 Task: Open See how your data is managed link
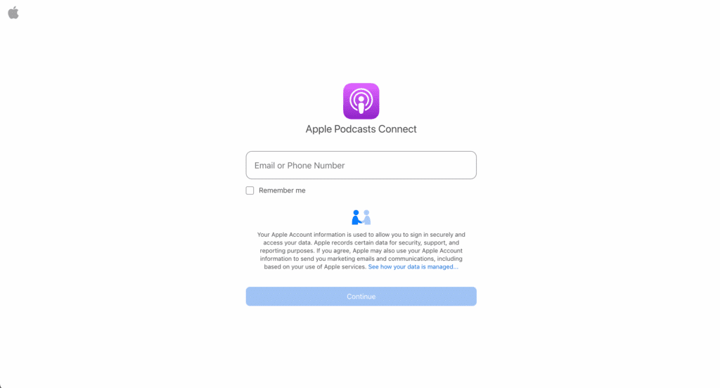(413, 267)
